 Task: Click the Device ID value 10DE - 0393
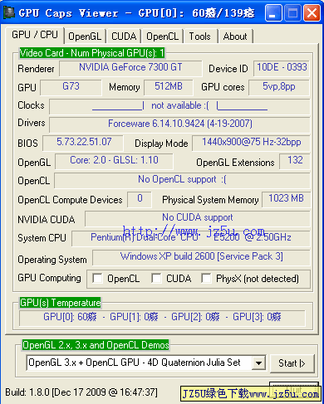click(x=282, y=68)
